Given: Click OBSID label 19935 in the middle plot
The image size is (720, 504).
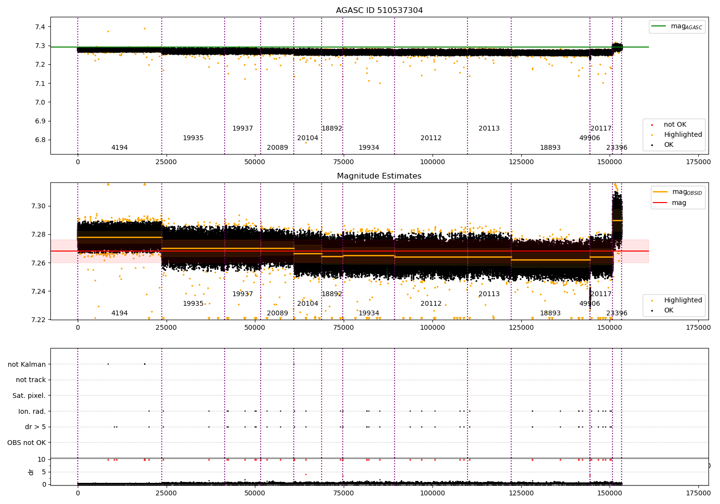Looking at the screenshot, I should pos(193,304).
